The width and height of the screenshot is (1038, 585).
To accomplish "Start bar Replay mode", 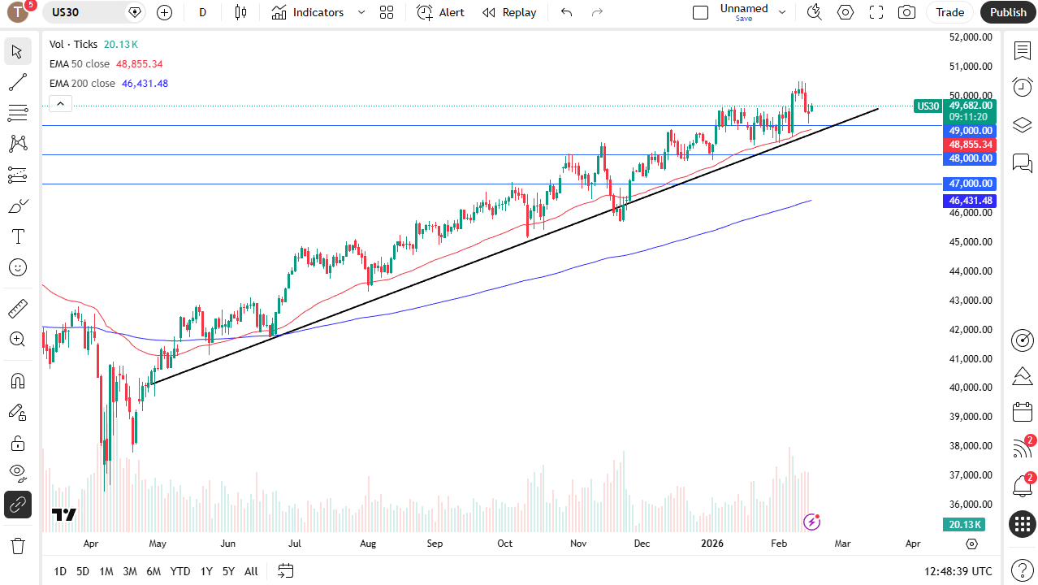I will pos(509,12).
